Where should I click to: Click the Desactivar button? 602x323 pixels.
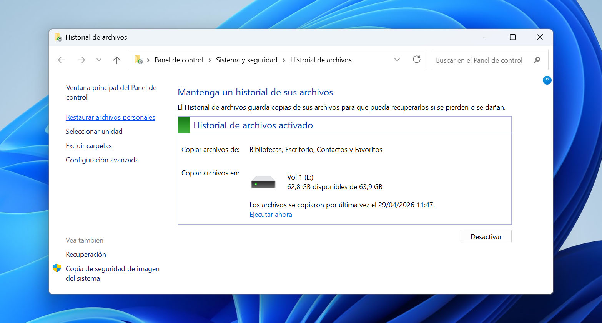point(486,236)
